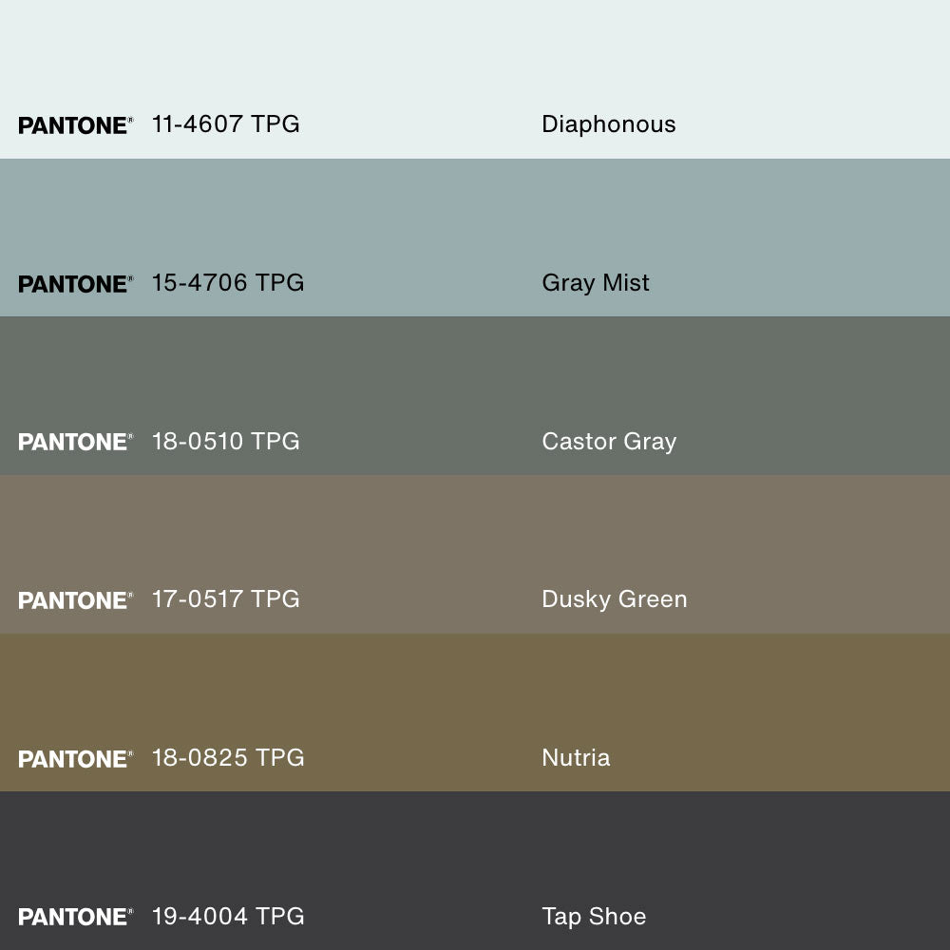Click the Pantone logo beside 15-4706 TPG
Viewport: 950px width, 950px height.
click(75, 284)
